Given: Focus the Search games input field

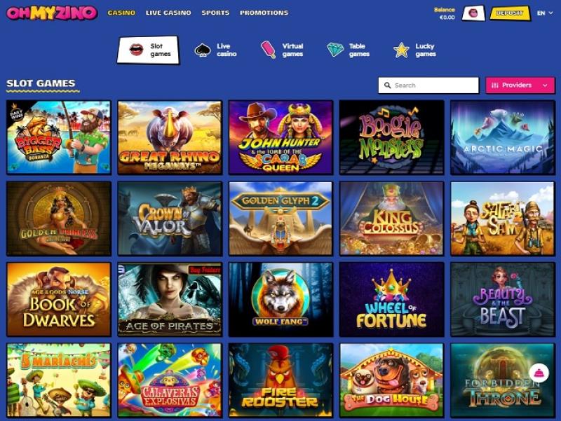Looking at the screenshot, I should click(x=428, y=85).
